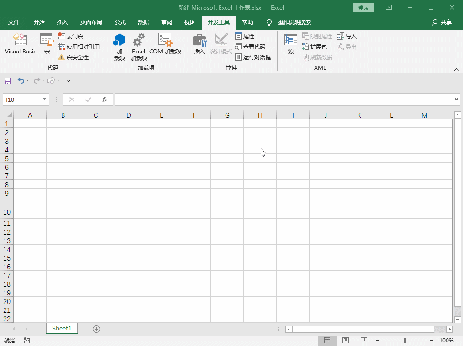
Task: Click the touch/mouse mode icon
Action: 51,81
